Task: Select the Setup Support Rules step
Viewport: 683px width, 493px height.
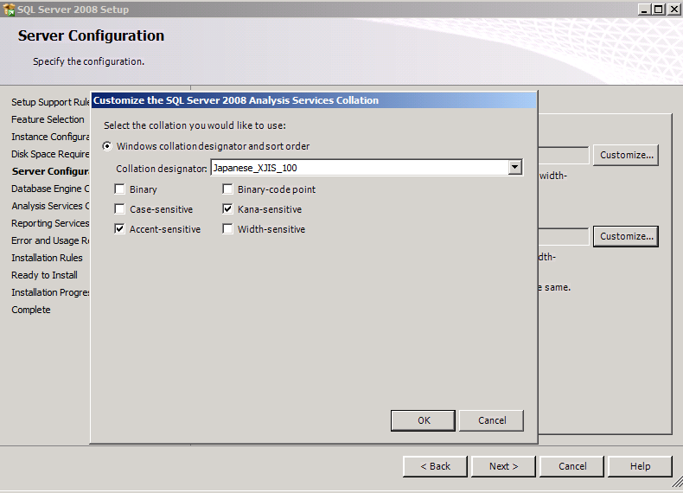Action: pyautogui.click(x=50, y=102)
